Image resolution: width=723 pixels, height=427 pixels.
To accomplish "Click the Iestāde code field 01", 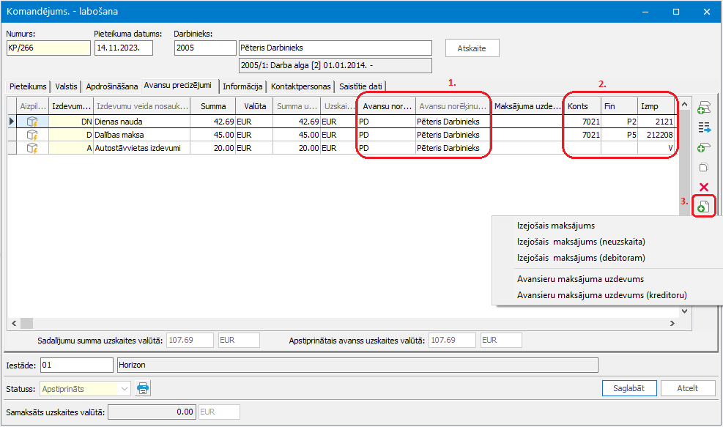I will (76, 365).
